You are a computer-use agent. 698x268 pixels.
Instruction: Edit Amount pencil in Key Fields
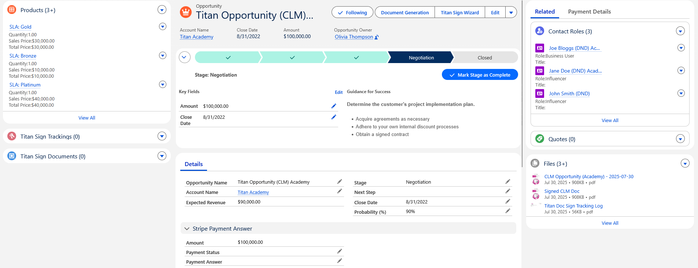[334, 106]
